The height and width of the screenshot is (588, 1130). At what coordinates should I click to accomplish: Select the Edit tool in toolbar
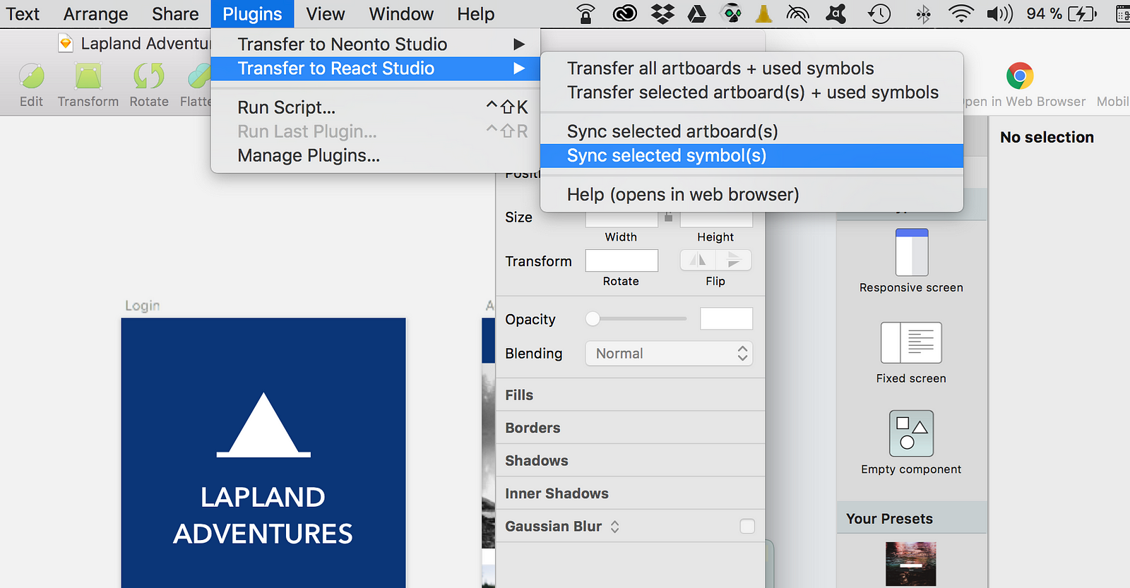pyautogui.click(x=32, y=76)
